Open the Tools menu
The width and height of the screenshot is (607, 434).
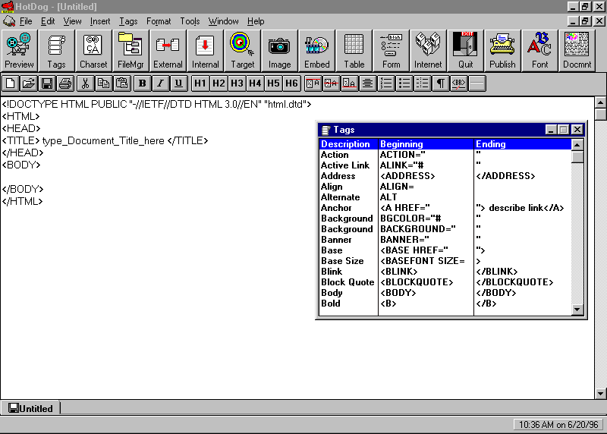190,21
